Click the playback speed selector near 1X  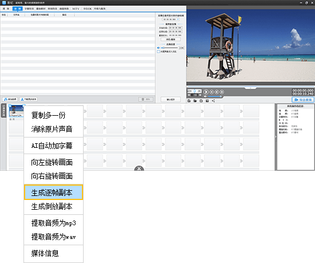pyautogui.click(x=195, y=91)
